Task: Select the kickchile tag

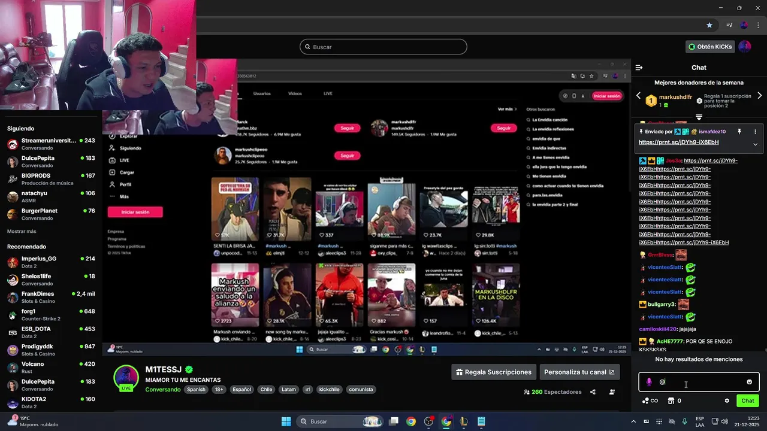Action: 329,390
